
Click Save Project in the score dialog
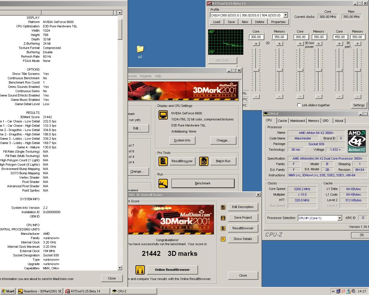coord(243,218)
